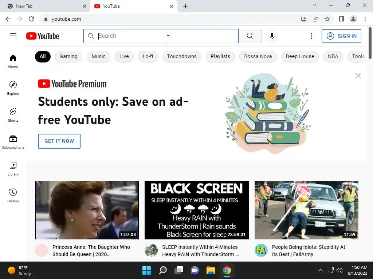Open the rain video channel avatar

tap(151, 250)
